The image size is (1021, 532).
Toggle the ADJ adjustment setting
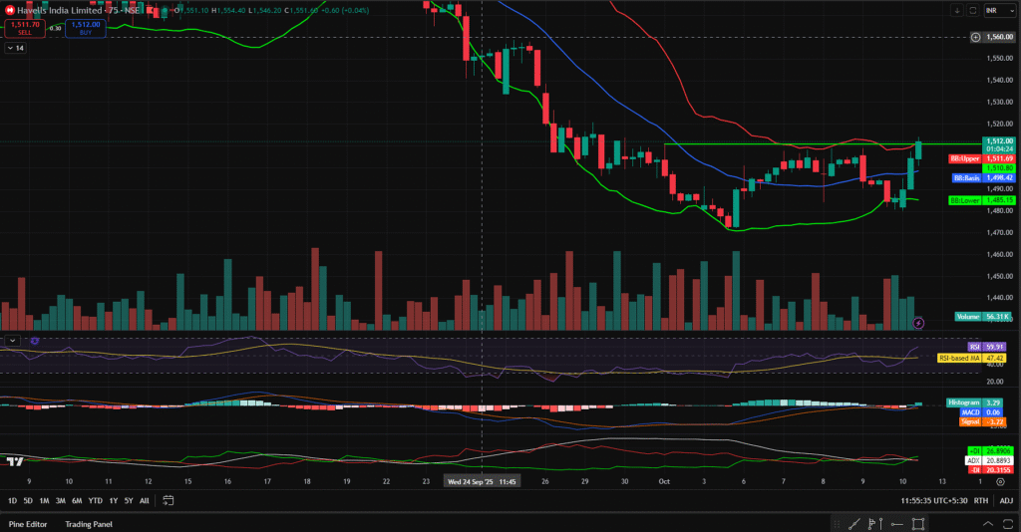click(x=1006, y=500)
